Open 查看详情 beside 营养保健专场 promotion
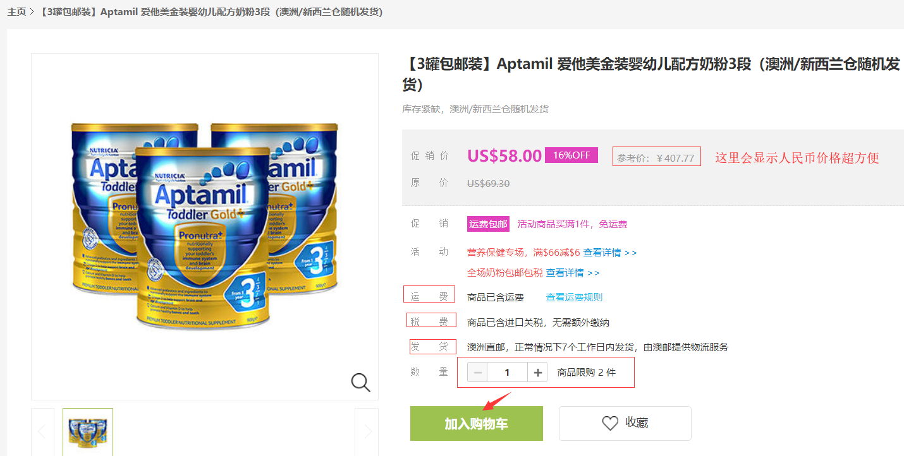904x456 pixels. pyautogui.click(x=609, y=253)
